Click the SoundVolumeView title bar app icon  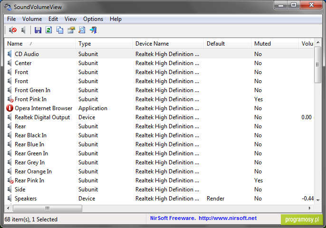tap(8, 7)
